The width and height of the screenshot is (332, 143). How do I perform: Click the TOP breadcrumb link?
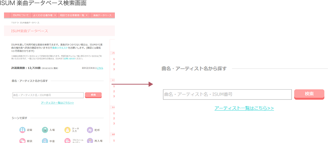(x=14, y=23)
